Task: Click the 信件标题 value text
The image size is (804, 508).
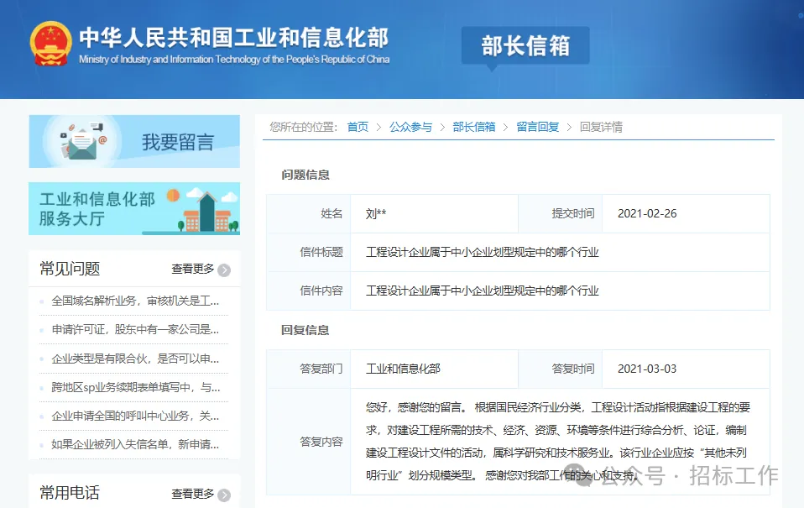Action: tap(483, 252)
